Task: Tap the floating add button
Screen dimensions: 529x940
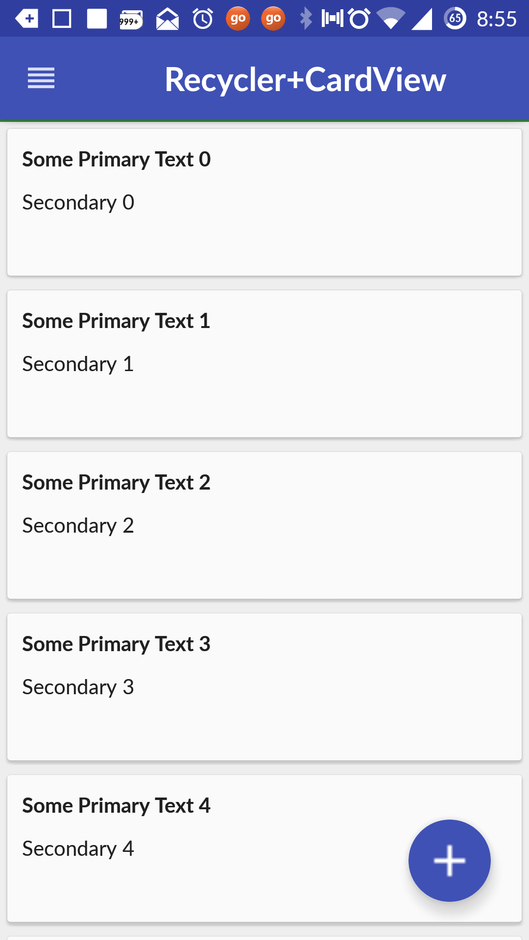Action: [x=449, y=860]
